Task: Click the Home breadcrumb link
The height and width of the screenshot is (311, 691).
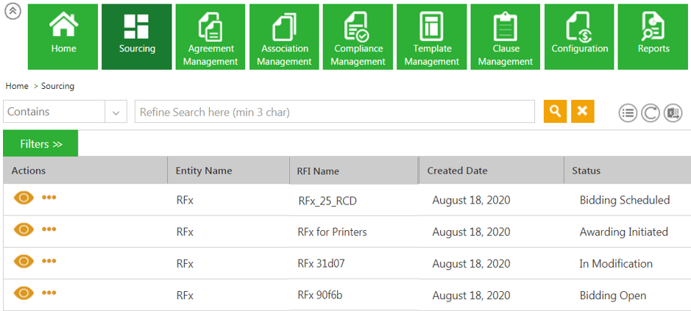Action: (17, 86)
